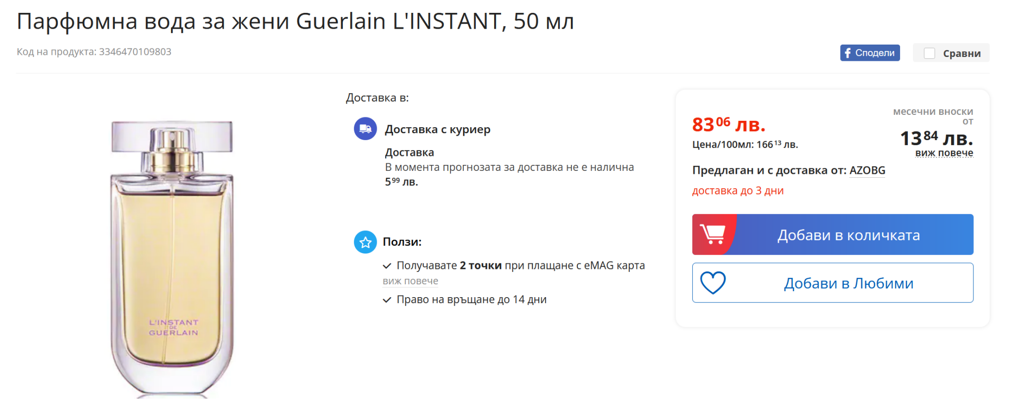
Task: Open the AZOBG seller link
Action: pos(867,170)
